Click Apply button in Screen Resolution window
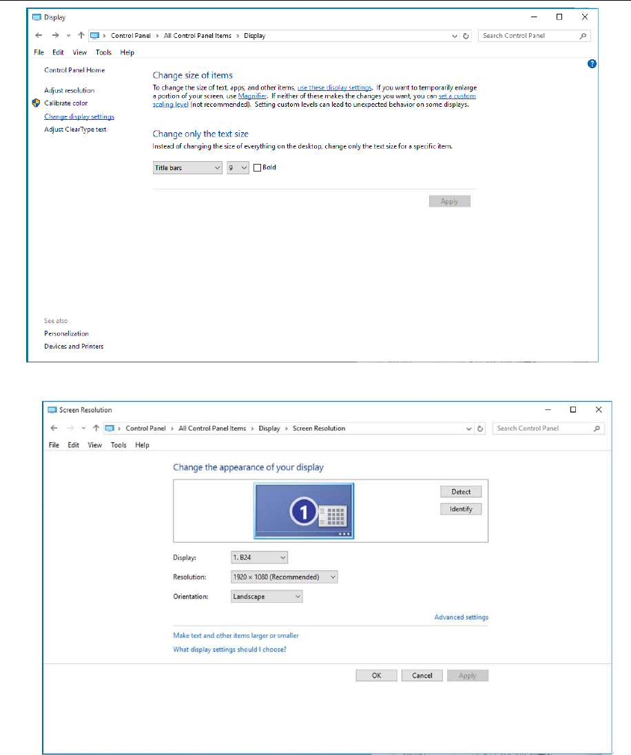 click(467, 676)
